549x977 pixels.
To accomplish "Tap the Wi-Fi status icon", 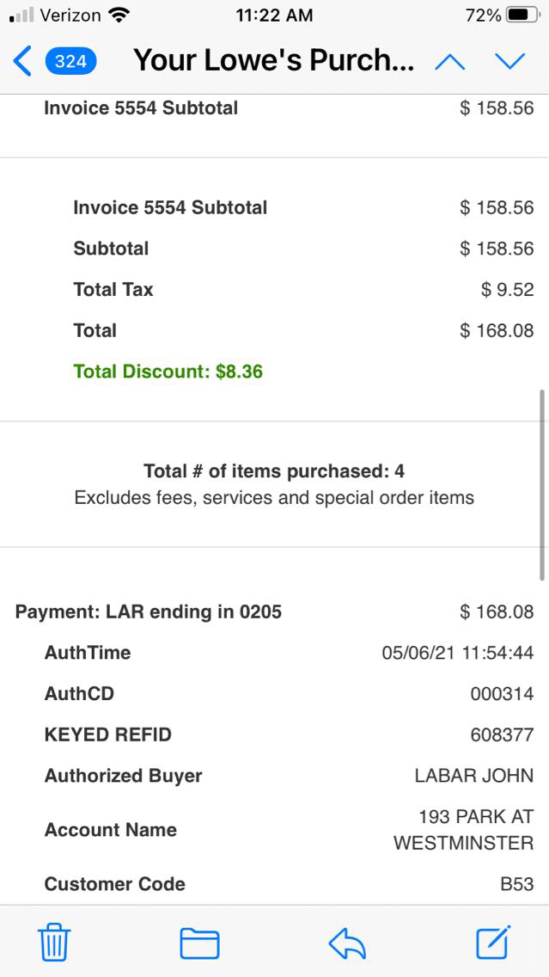I will click(119, 15).
